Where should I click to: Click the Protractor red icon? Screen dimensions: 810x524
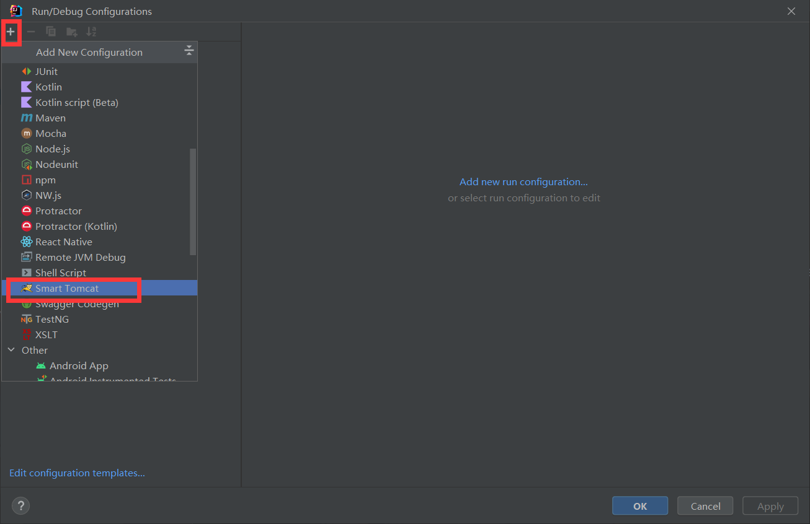[26, 211]
